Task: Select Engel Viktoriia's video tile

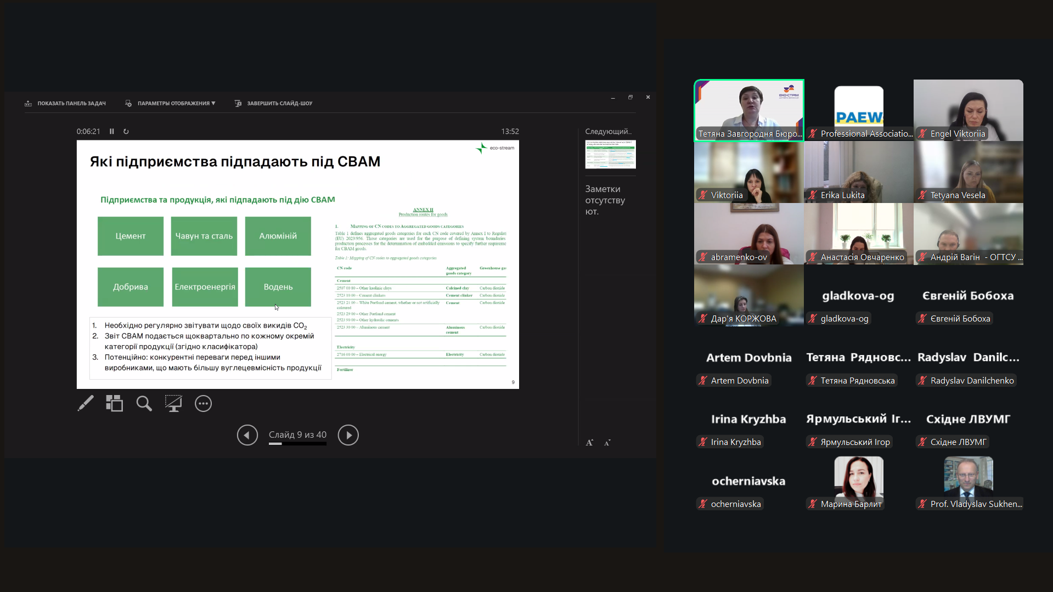Action: pos(968,110)
